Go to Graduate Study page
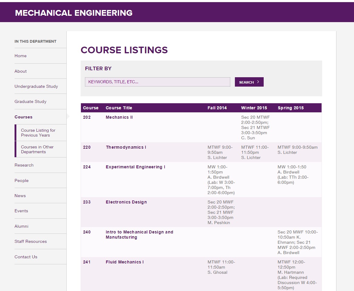The width and height of the screenshot is (354, 291). coord(30,101)
